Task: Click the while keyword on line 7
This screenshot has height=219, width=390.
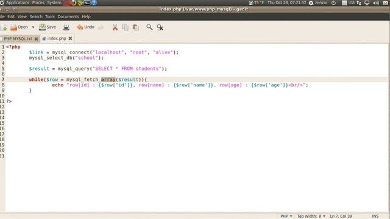Action: (x=36, y=80)
